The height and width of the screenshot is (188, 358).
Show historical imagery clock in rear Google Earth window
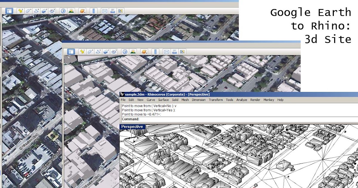click(63, 11)
